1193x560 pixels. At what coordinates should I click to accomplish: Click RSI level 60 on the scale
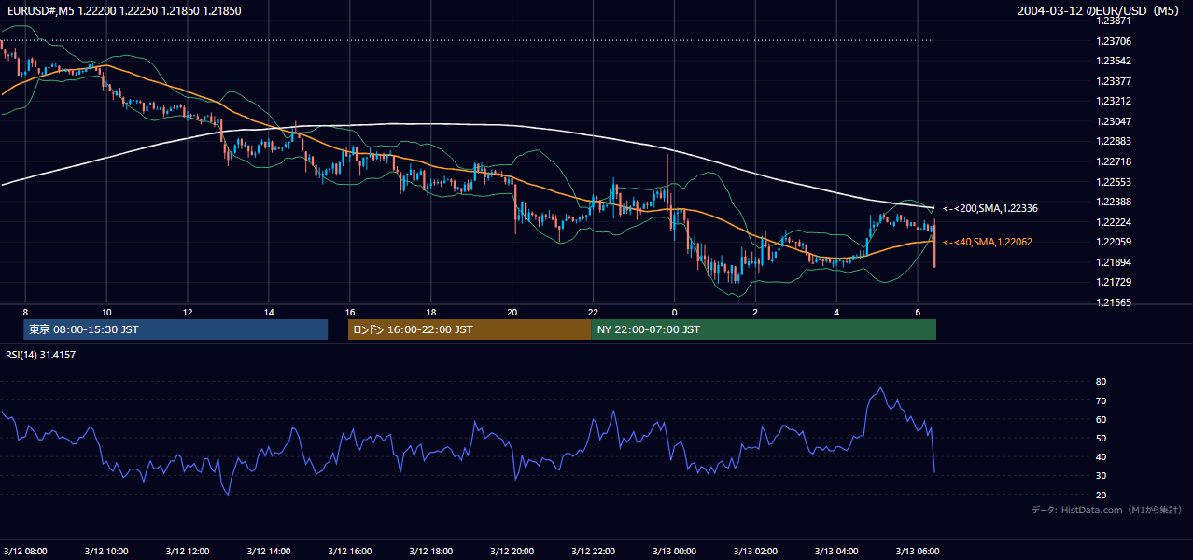[1101, 419]
